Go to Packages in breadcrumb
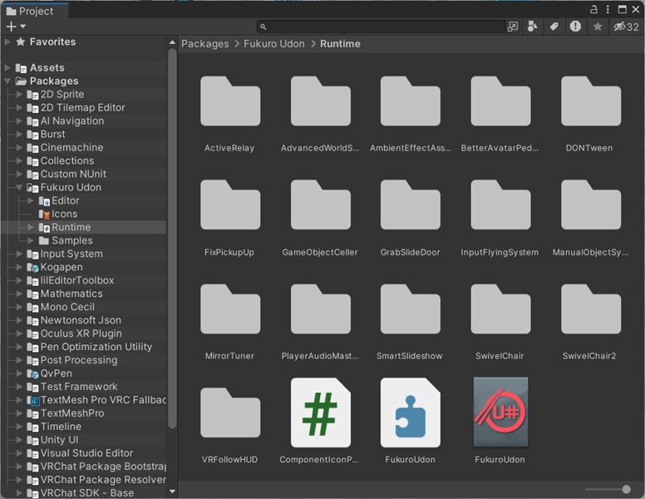 click(204, 43)
